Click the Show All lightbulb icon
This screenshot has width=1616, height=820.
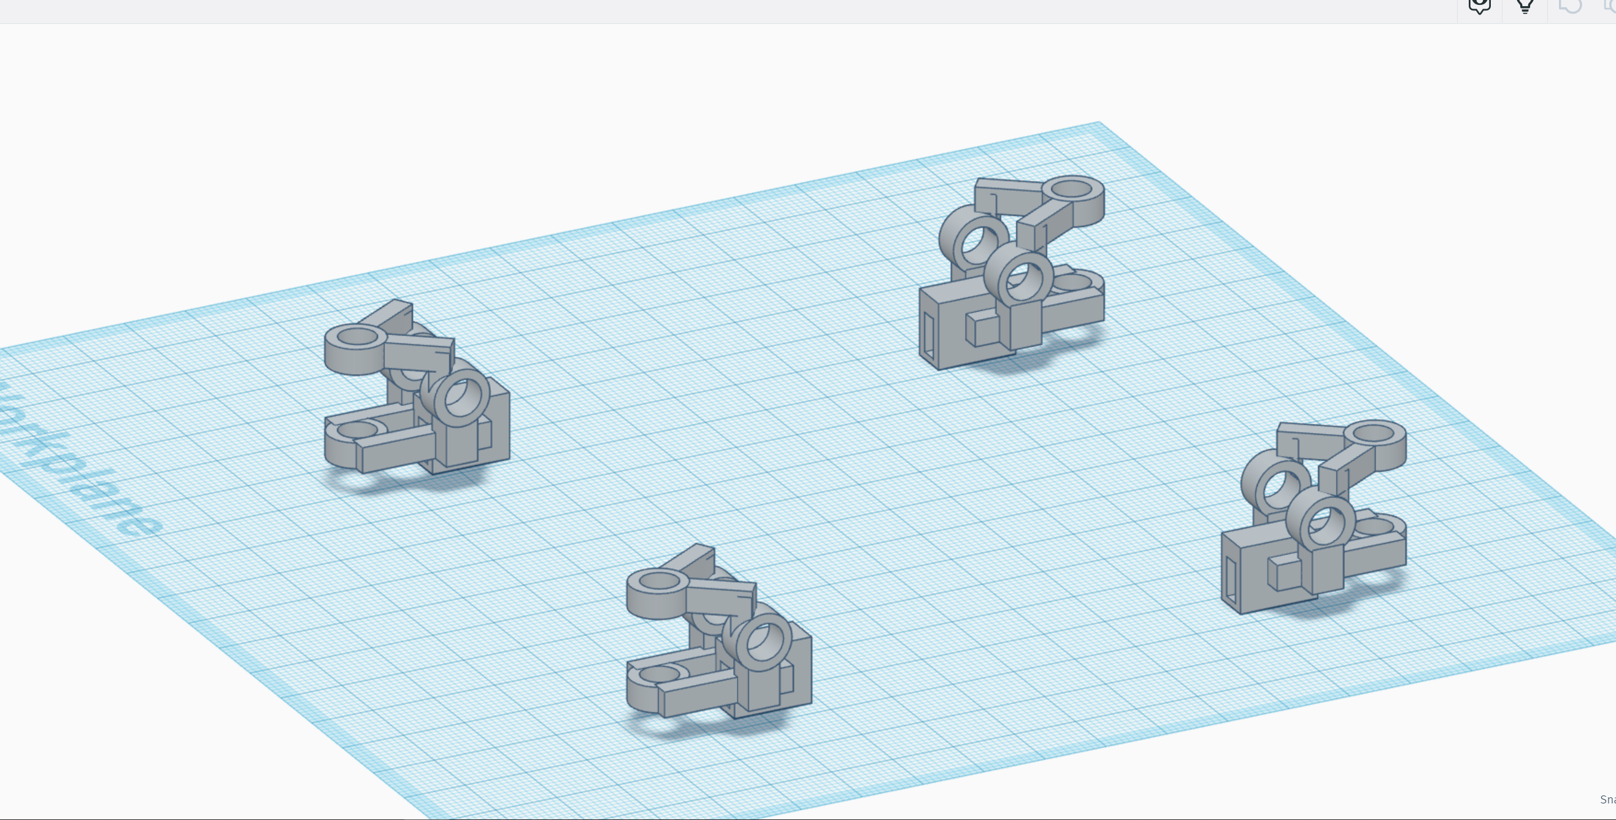pos(1525,6)
